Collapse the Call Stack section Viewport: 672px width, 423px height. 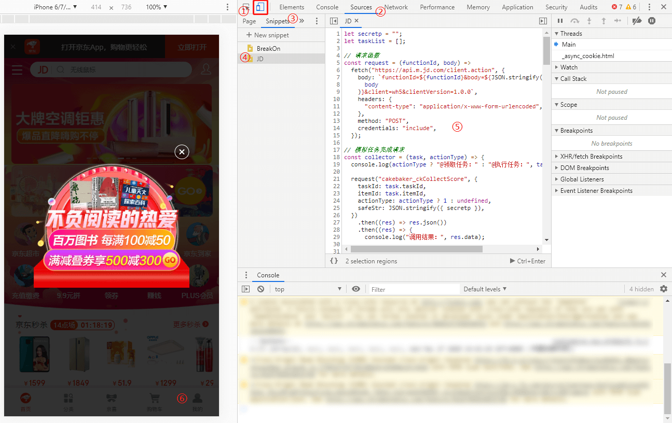tap(612, 79)
